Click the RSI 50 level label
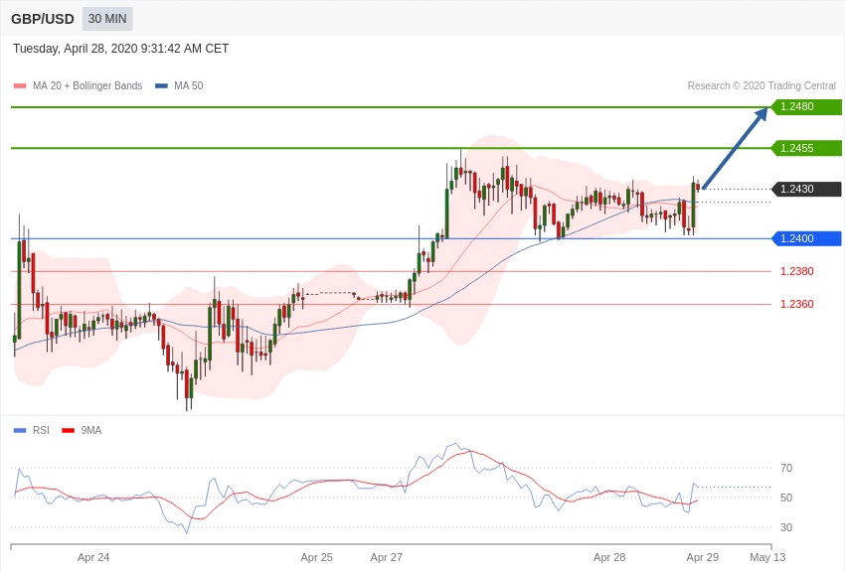Image resolution: width=845 pixels, height=572 pixels. pyautogui.click(x=786, y=498)
